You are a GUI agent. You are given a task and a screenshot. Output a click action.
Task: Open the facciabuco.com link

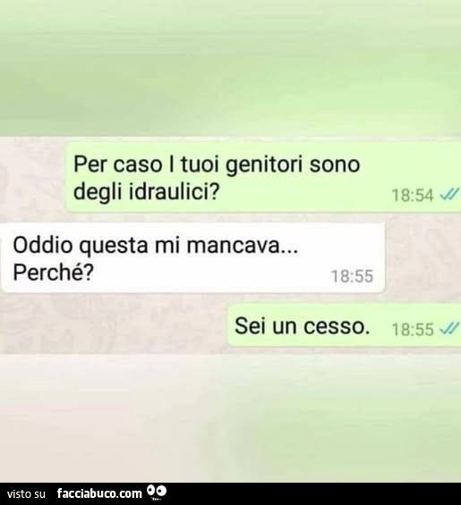99,493
